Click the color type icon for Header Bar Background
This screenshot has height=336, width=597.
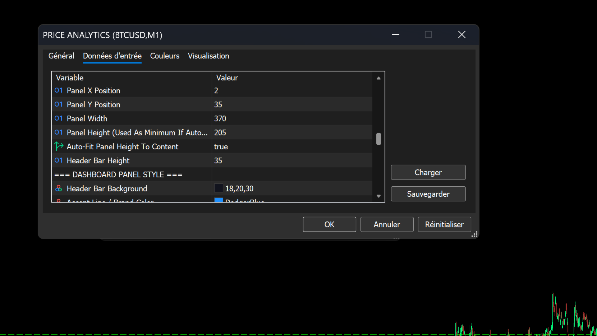(59, 188)
